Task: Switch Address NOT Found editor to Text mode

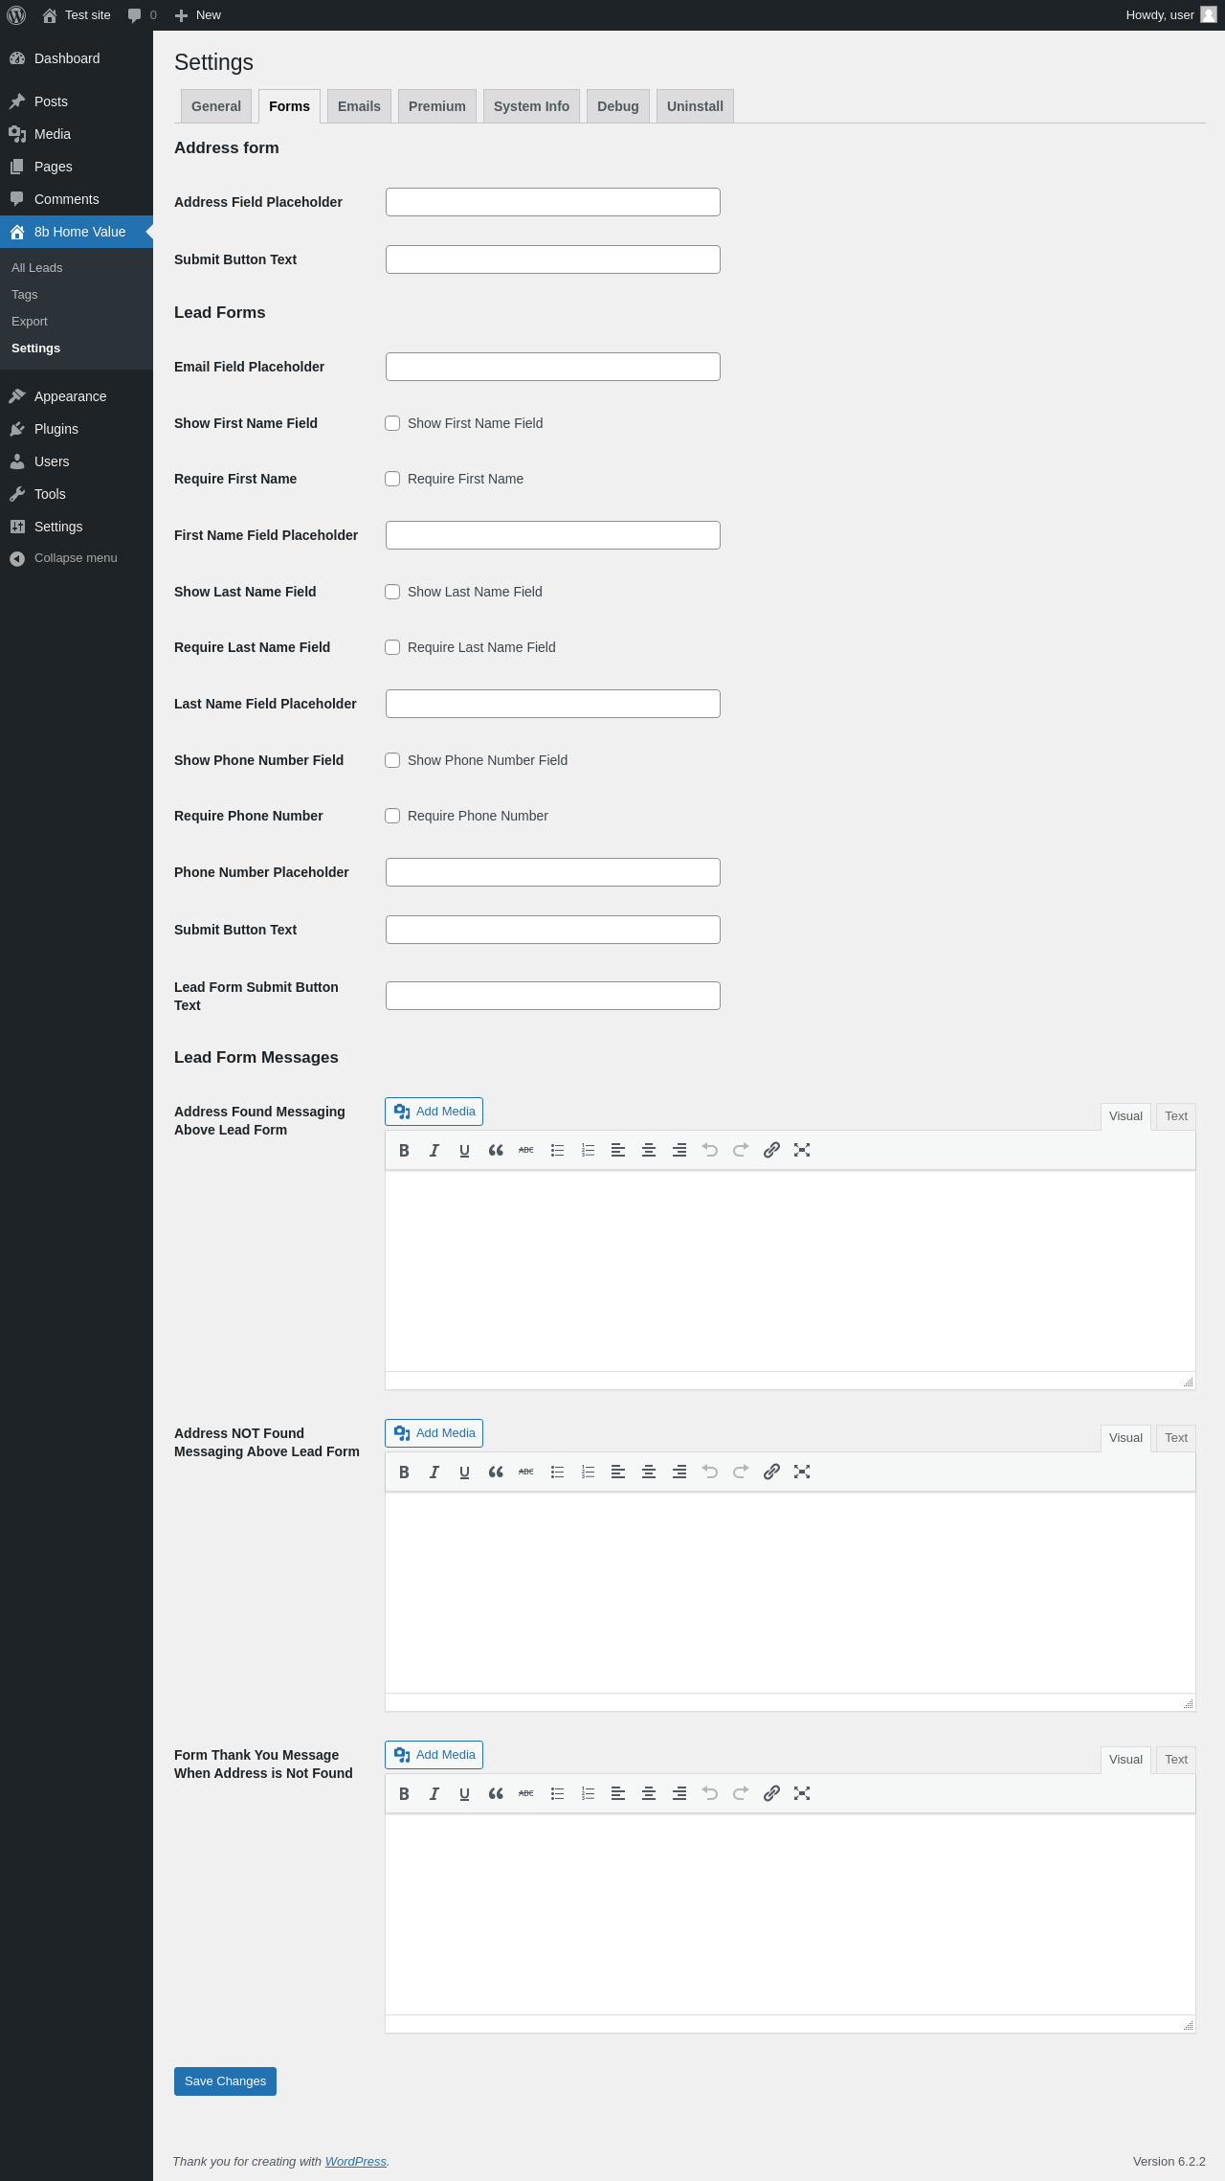Action: point(1176,1438)
